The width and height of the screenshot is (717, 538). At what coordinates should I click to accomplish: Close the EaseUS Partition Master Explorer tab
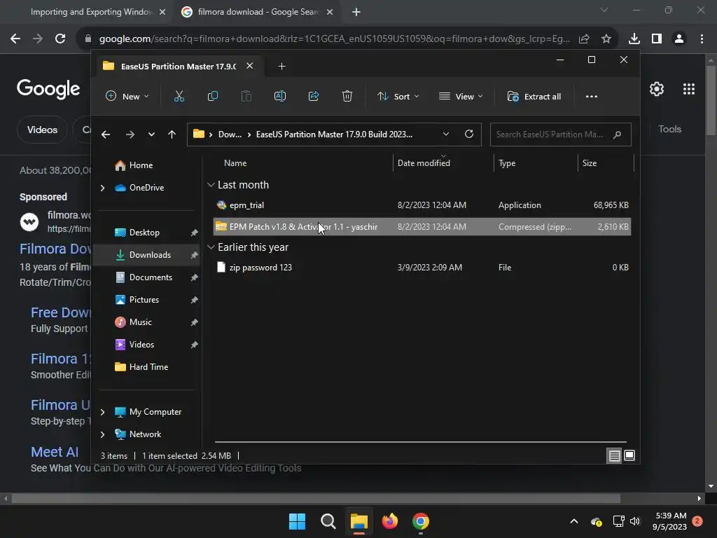tap(250, 66)
